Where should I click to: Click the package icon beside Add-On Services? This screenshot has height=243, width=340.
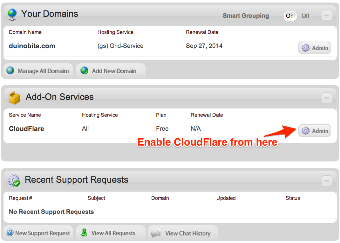click(13, 98)
